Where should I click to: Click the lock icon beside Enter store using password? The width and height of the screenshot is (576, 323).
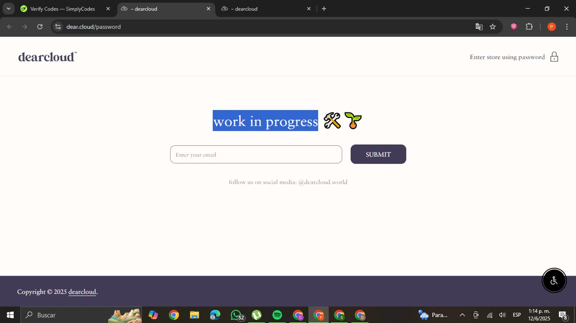[x=554, y=57]
